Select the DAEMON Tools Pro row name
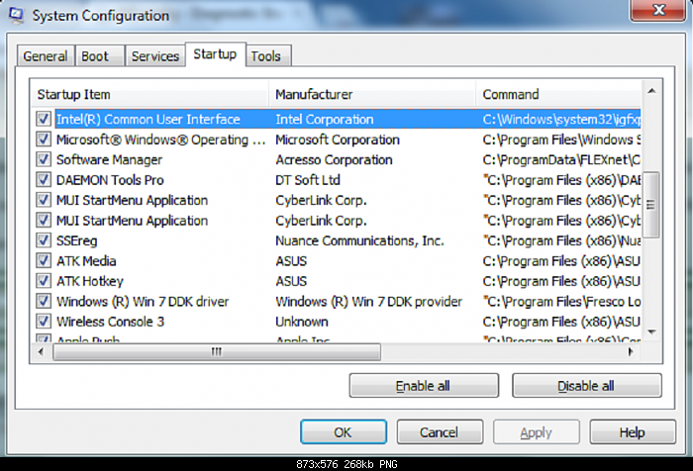 110,180
